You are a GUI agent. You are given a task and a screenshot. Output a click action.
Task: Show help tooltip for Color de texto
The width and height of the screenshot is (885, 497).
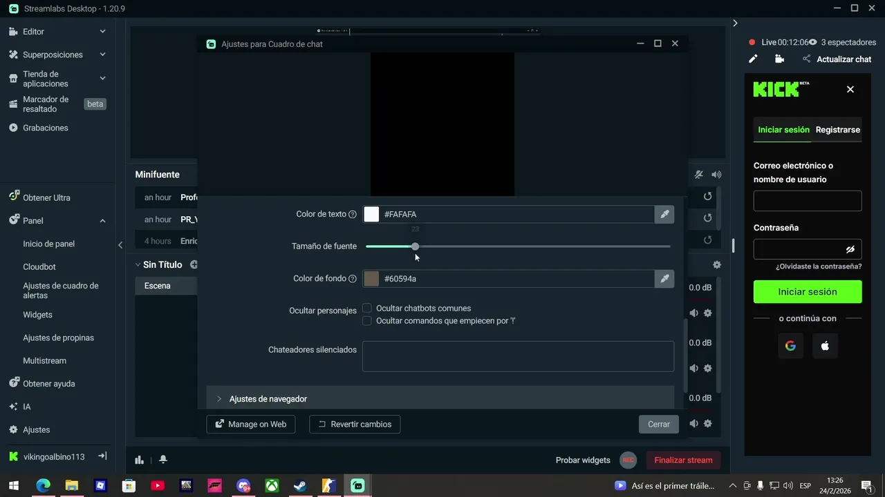click(x=353, y=215)
